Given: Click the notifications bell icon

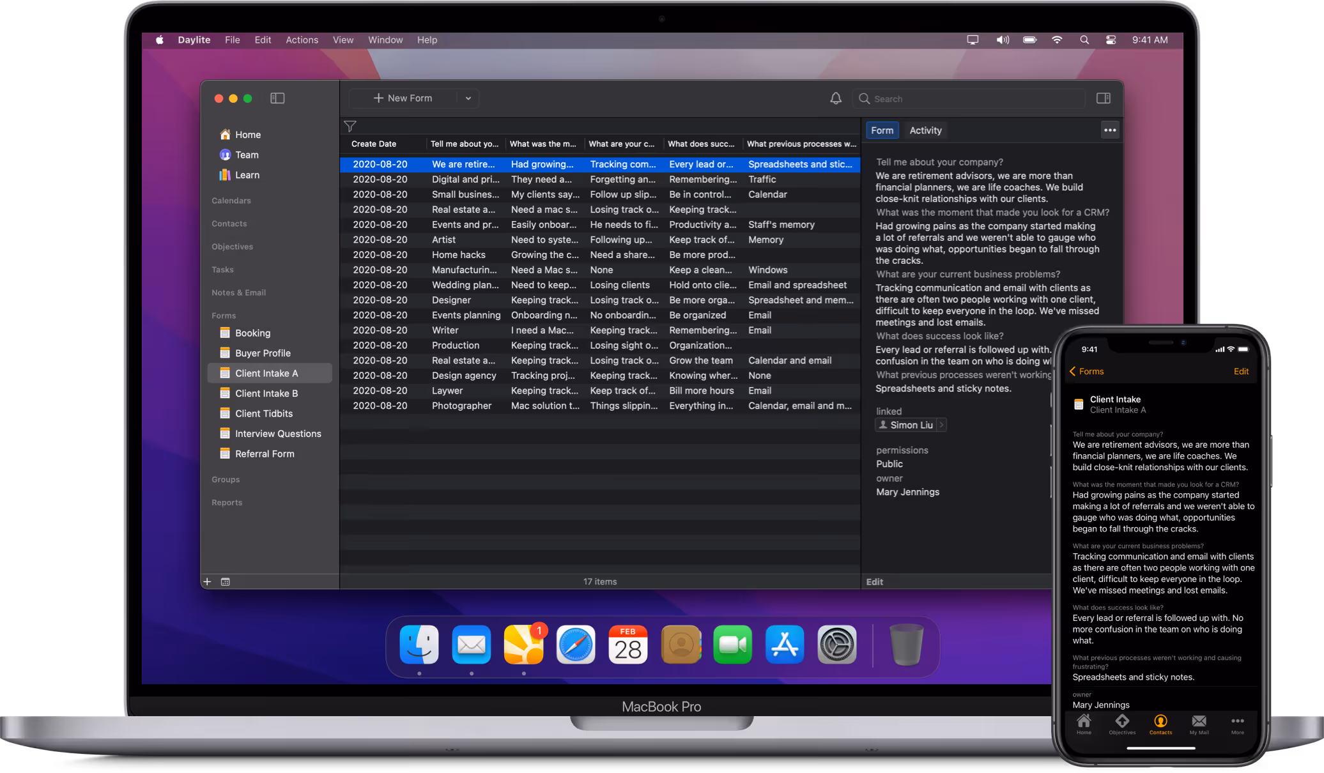Looking at the screenshot, I should 836,98.
